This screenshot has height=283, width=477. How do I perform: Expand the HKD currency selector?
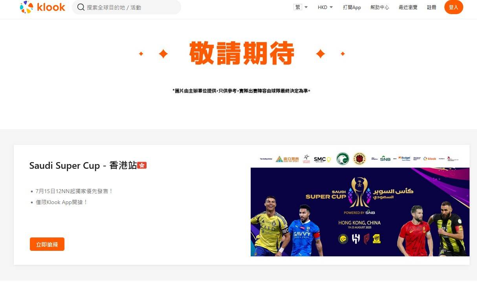tap(325, 7)
